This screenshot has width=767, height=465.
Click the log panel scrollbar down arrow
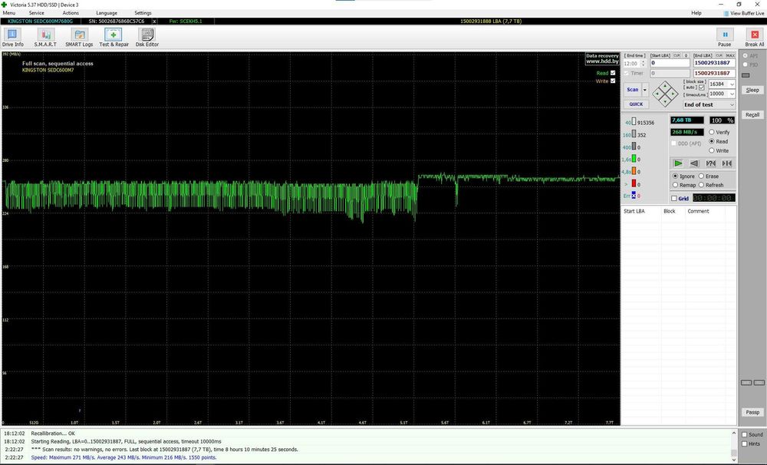click(x=734, y=459)
